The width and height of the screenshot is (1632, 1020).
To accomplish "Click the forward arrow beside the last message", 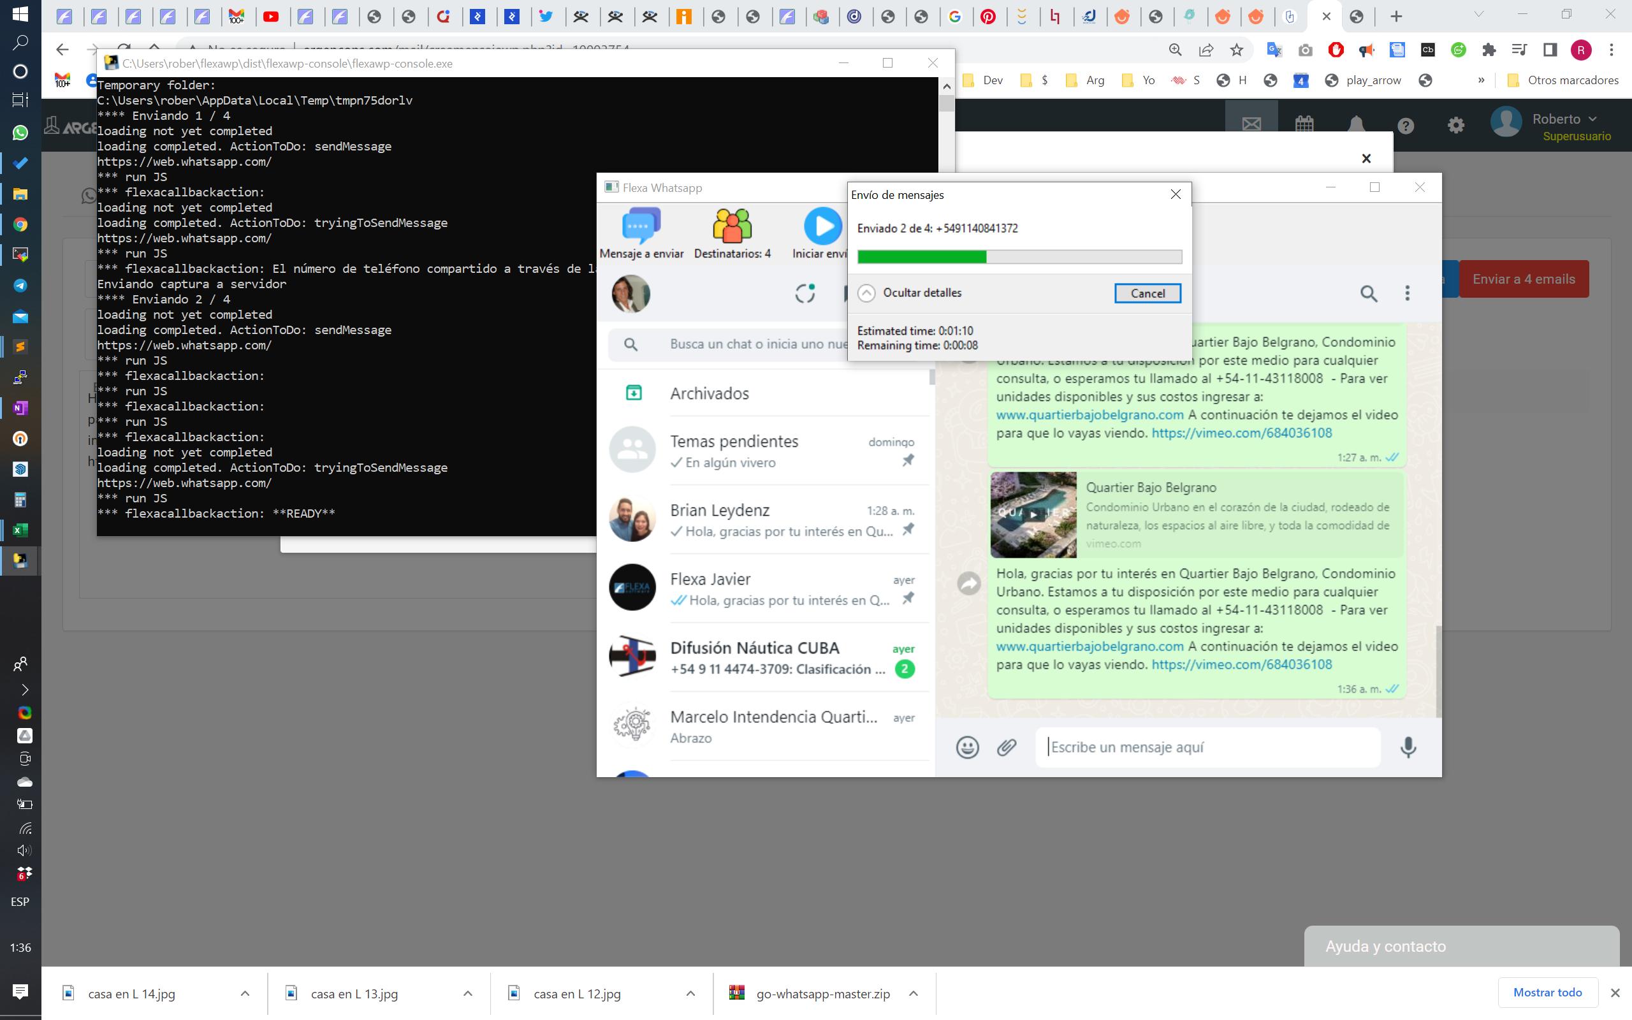I will point(969,583).
